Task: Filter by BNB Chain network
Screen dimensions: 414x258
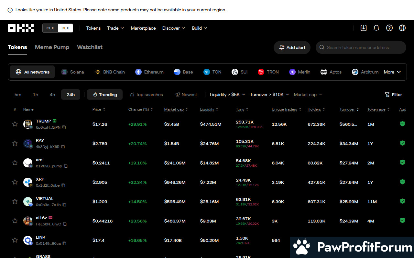Action: pos(110,72)
